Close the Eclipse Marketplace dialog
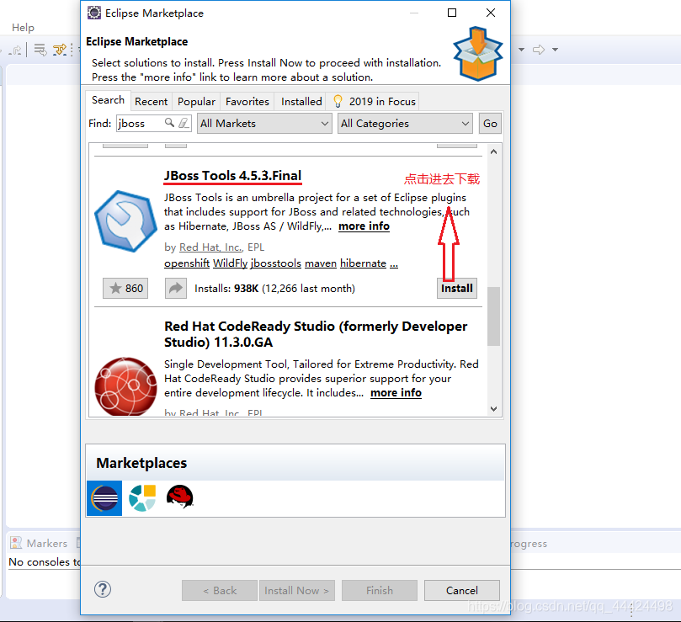Viewport: 681px width, 622px height. pos(491,13)
